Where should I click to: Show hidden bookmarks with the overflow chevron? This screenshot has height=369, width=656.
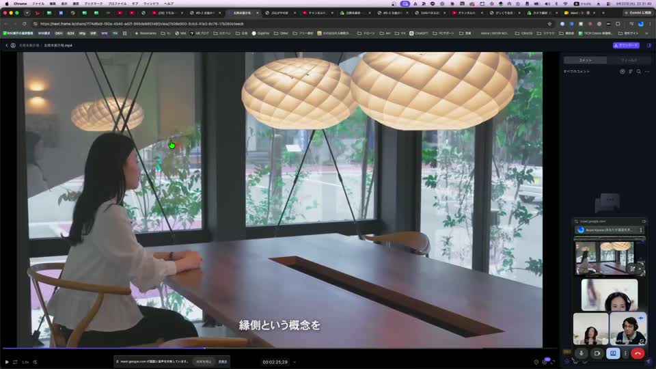[x=648, y=33]
